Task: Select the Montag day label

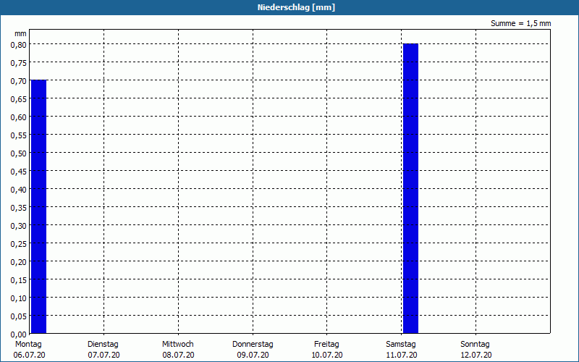Action: point(28,344)
